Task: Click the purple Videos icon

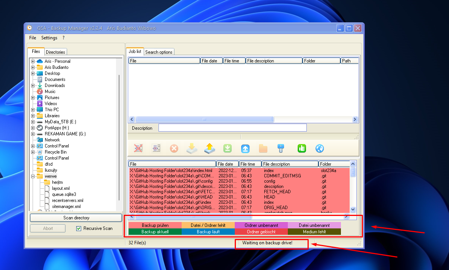Action: click(x=40, y=104)
